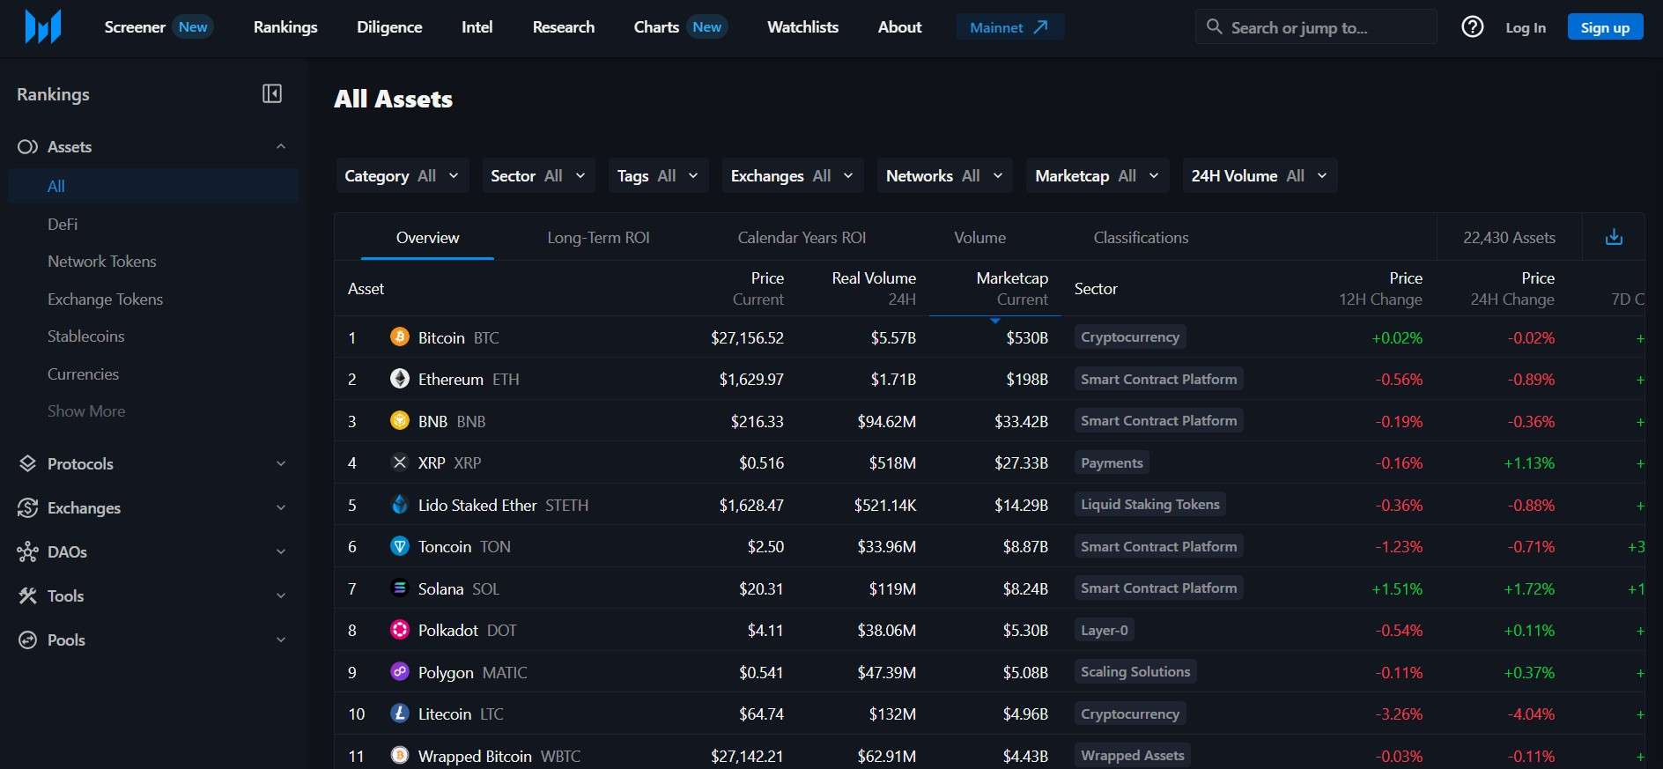Expand the Exchanges sidebar section chevron
Viewport: 1663px width, 769px height.
281,508
